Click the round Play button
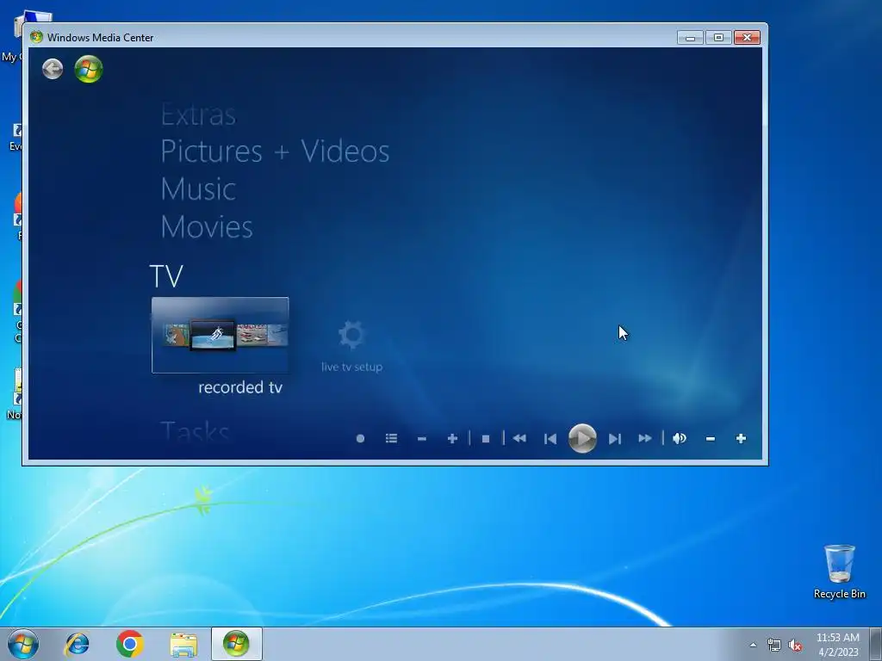The image size is (882, 661). (582, 438)
